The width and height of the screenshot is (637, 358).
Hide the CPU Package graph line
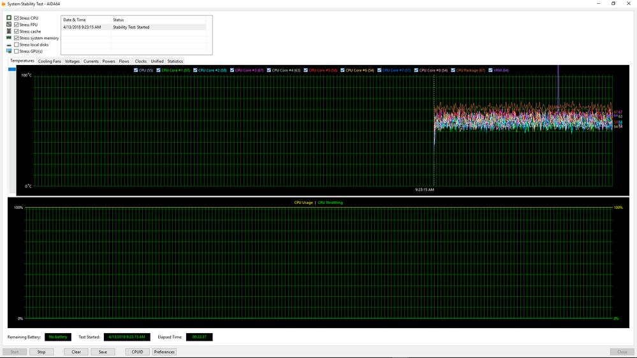pyautogui.click(x=453, y=70)
